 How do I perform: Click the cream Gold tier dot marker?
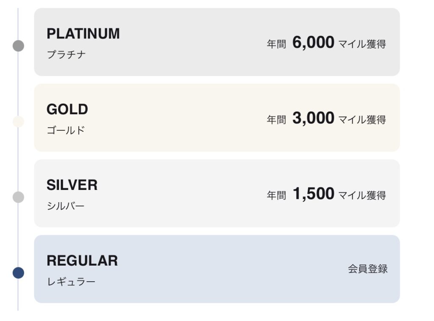[18, 121]
